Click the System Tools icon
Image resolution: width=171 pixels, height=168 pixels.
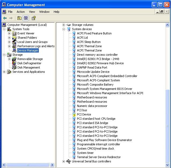pos(9,29)
